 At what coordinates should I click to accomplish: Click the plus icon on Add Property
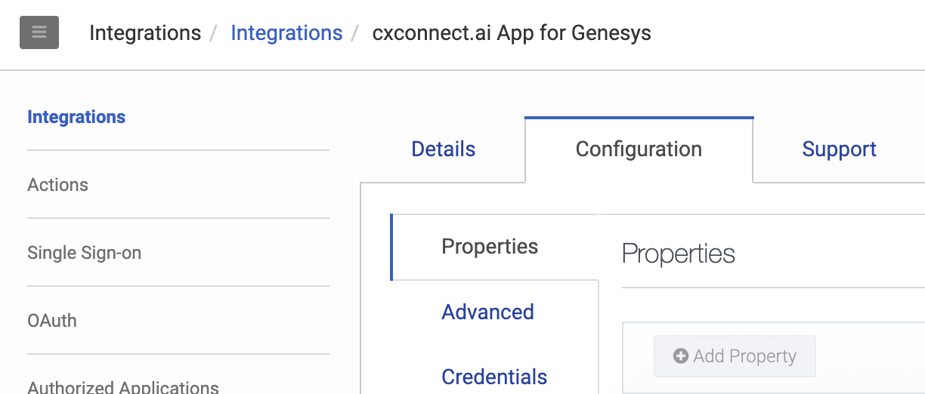point(680,356)
